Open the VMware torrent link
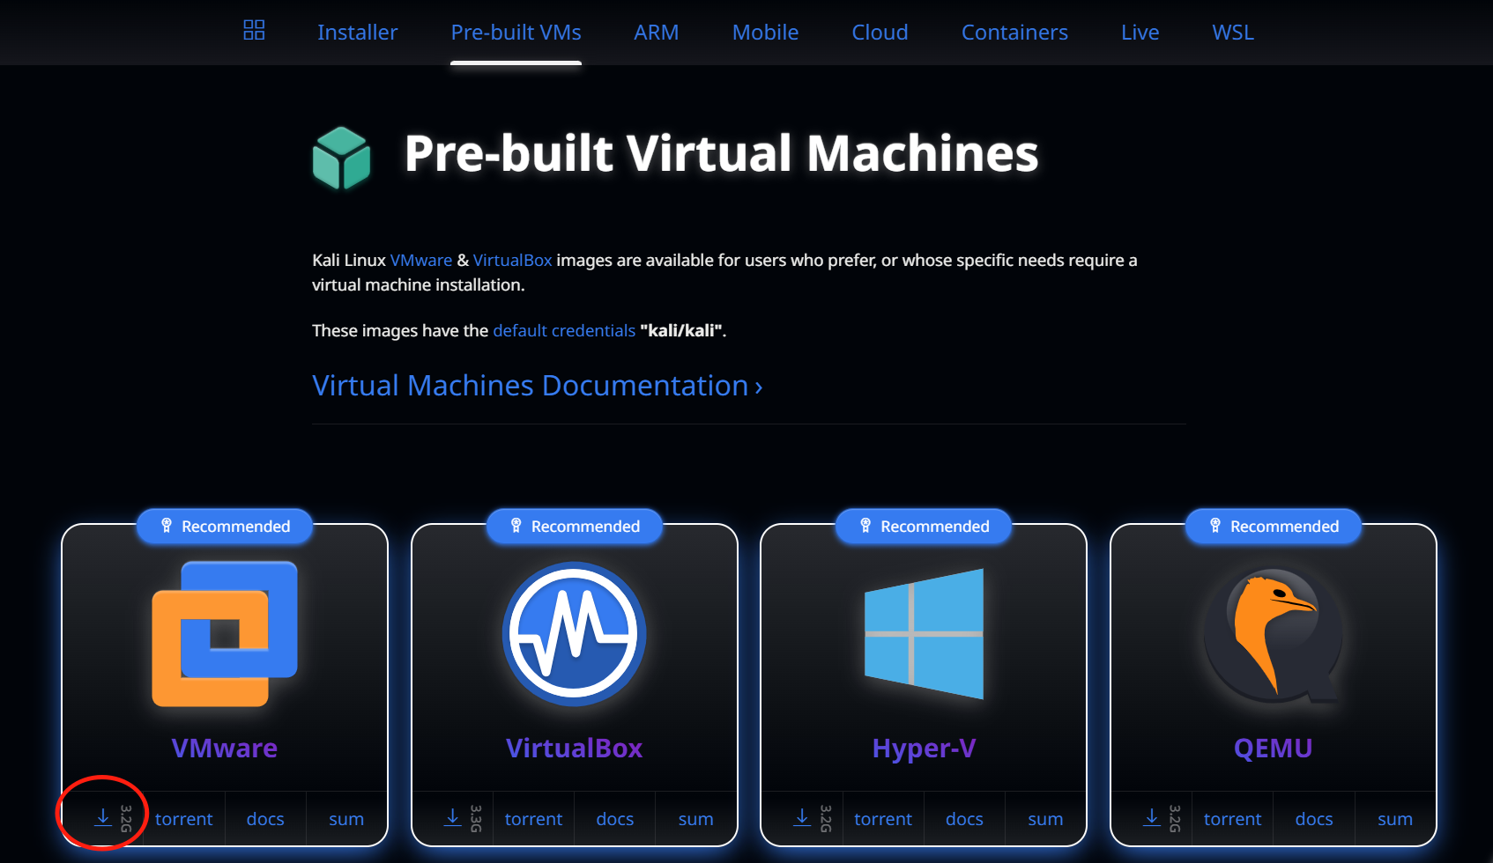The image size is (1493, 863). (x=184, y=819)
